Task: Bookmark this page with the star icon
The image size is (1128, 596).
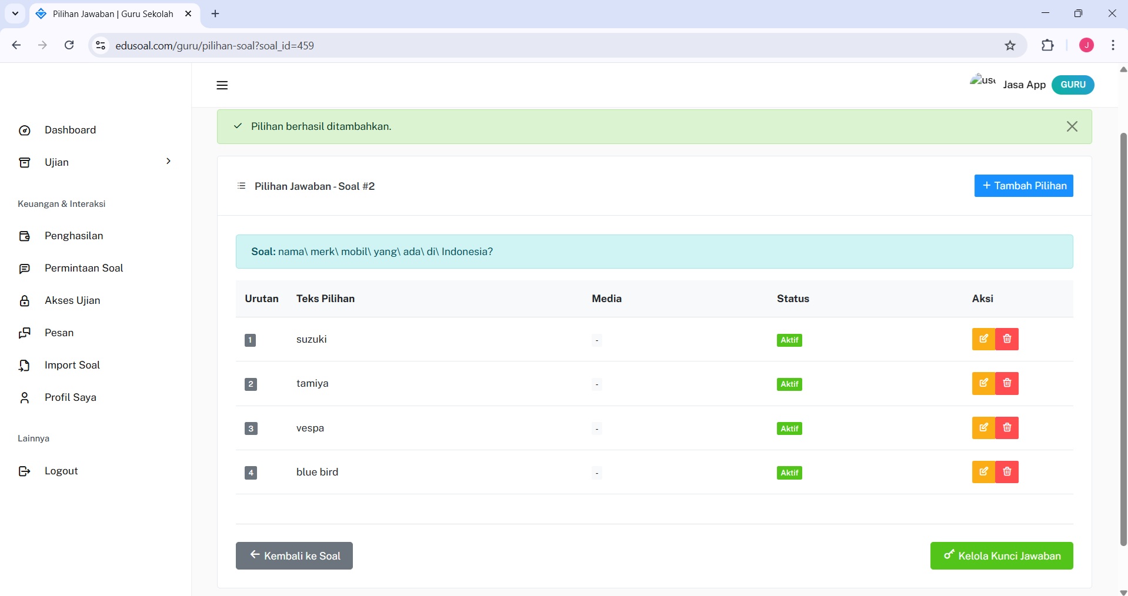Action: point(1010,46)
